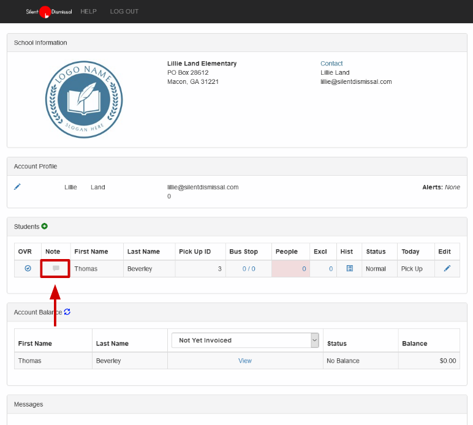
Task: Click View link in Account Balance
Action: 245,361
